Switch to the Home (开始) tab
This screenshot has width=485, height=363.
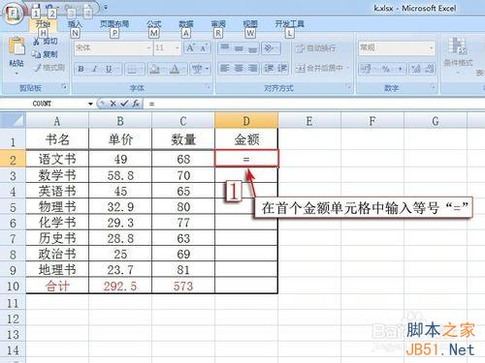[43, 24]
